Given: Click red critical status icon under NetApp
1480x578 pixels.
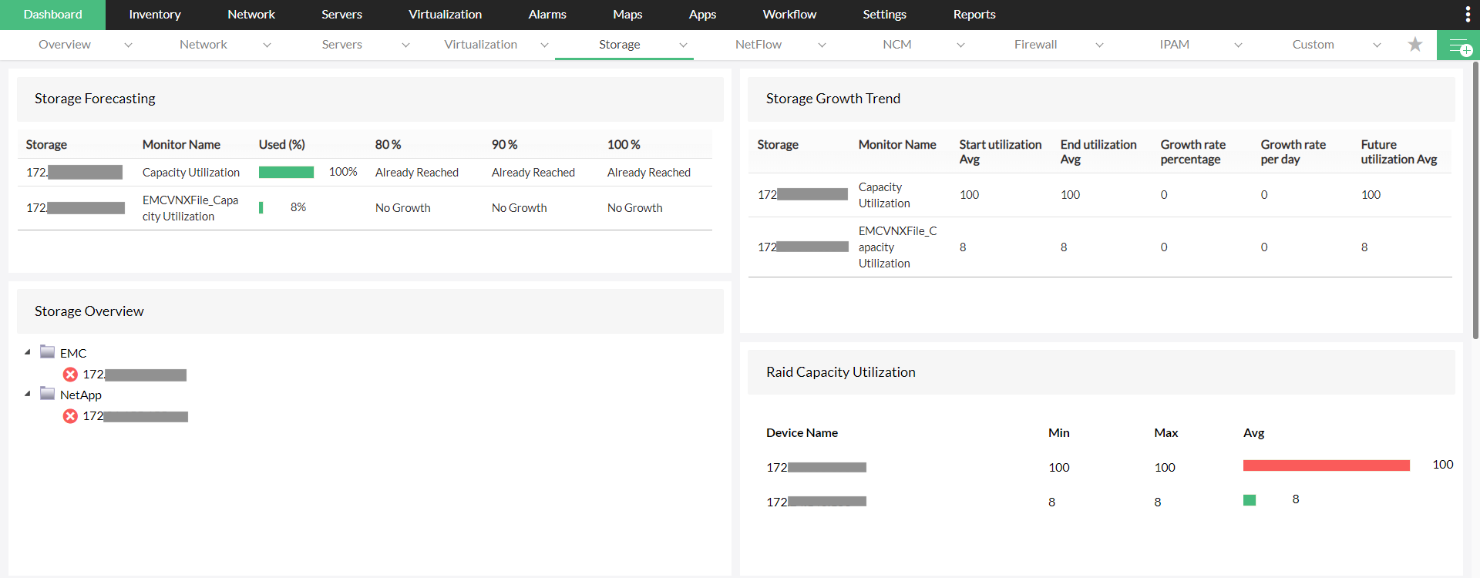Looking at the screenshot, I should pyautogui.click(x=70, y=416).
